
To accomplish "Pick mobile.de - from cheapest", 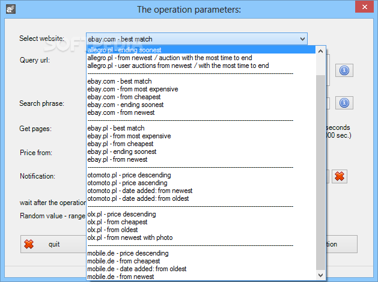I will (201, 261).
